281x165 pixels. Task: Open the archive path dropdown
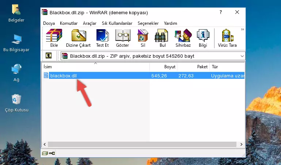[242, 56]
